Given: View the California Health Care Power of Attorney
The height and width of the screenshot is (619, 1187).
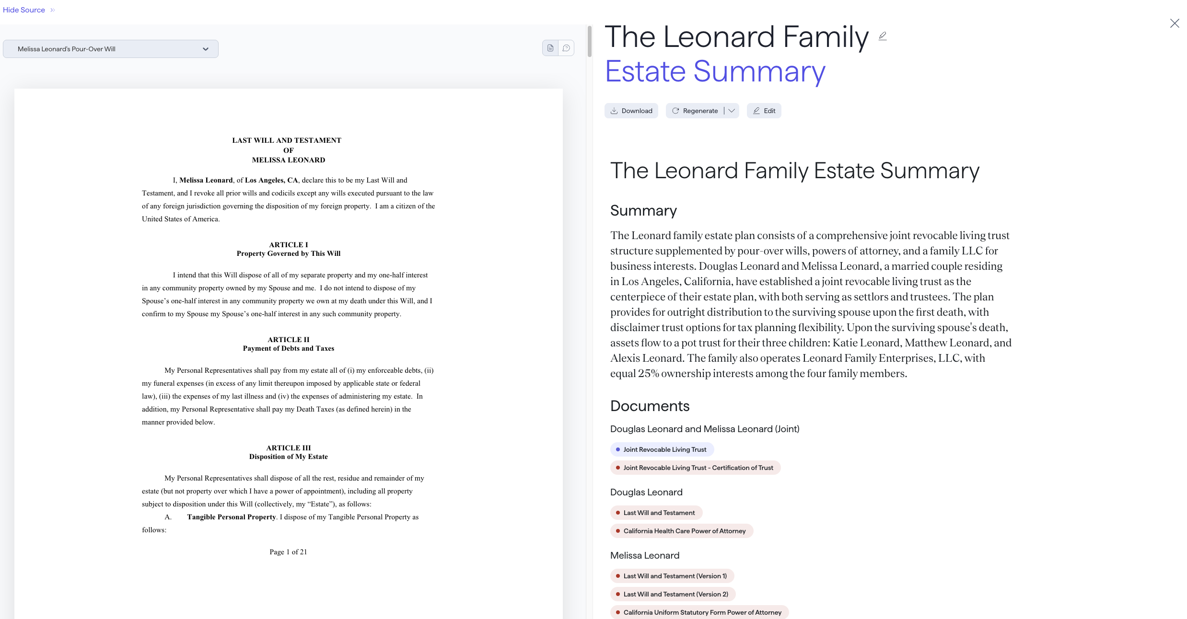Looking at the screenshot, I should coord(682,531).
